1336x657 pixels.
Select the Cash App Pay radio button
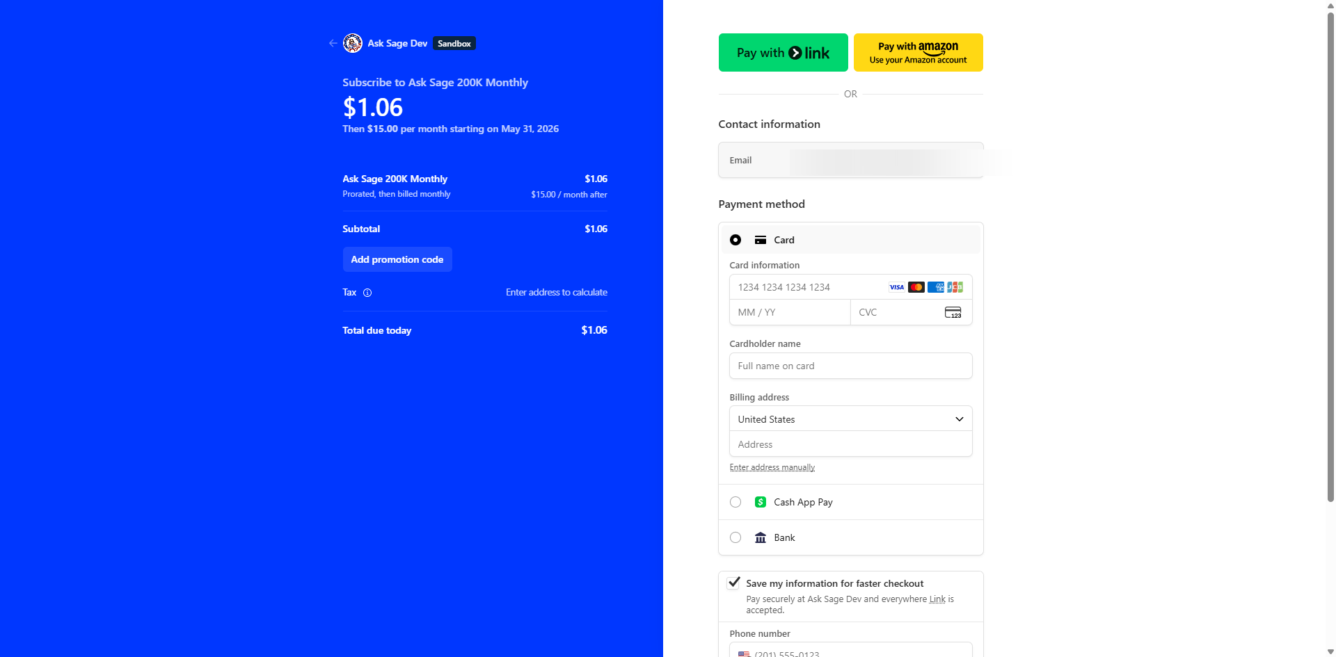coord(735,502)
